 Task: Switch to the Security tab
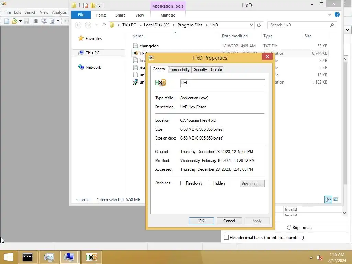tap(200, 69)
